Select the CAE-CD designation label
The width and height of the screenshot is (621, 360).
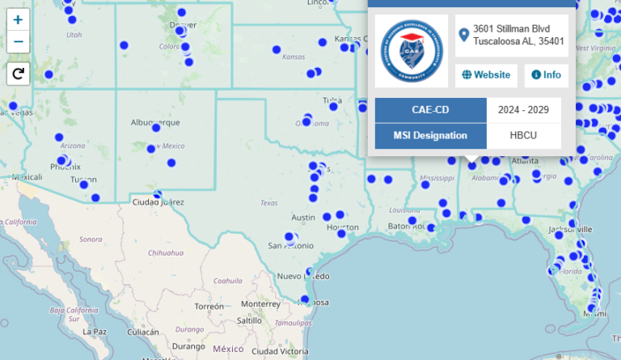430,110
